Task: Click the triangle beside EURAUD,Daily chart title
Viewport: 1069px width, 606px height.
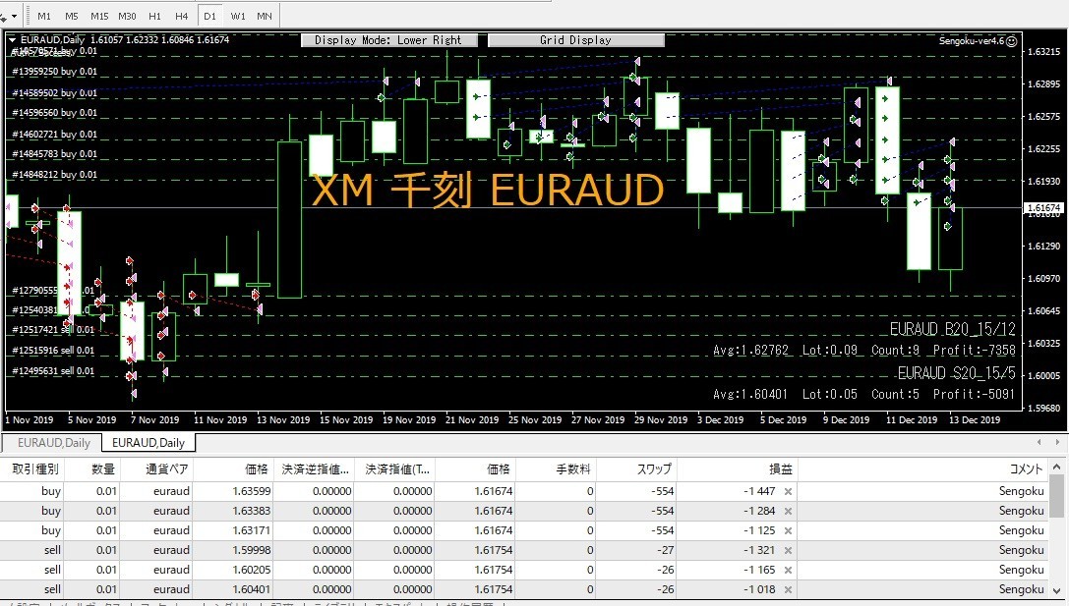Action: coord(12,40)
